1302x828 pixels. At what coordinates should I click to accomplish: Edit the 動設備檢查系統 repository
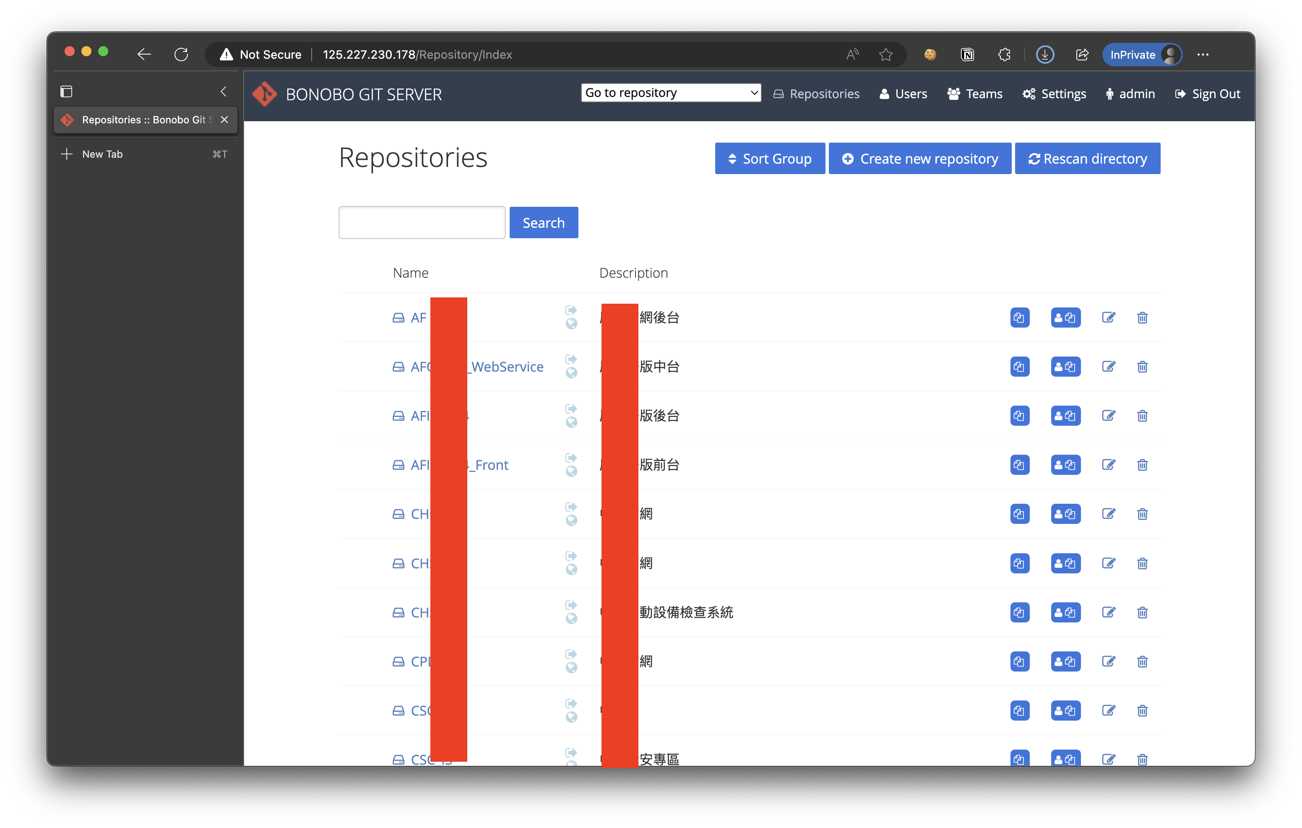1109,613
